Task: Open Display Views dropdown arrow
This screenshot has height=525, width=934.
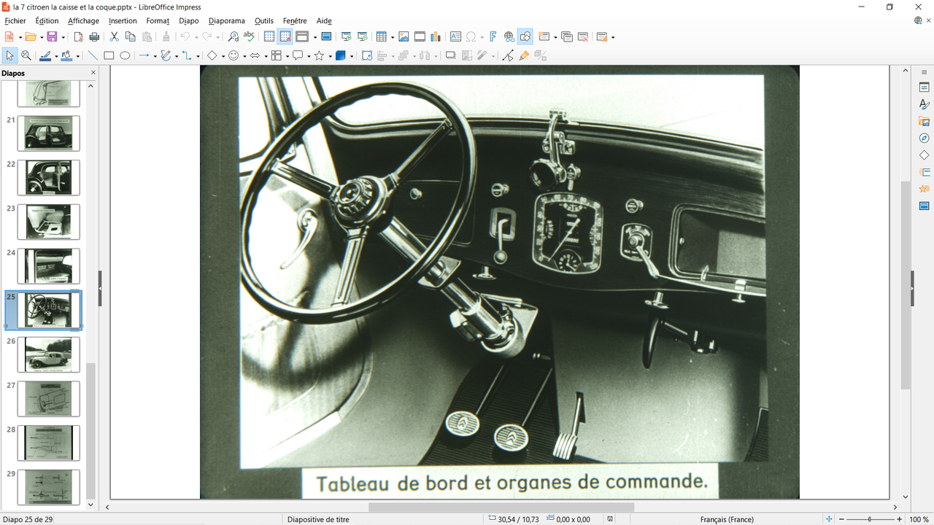Action: tap(314, 37)
